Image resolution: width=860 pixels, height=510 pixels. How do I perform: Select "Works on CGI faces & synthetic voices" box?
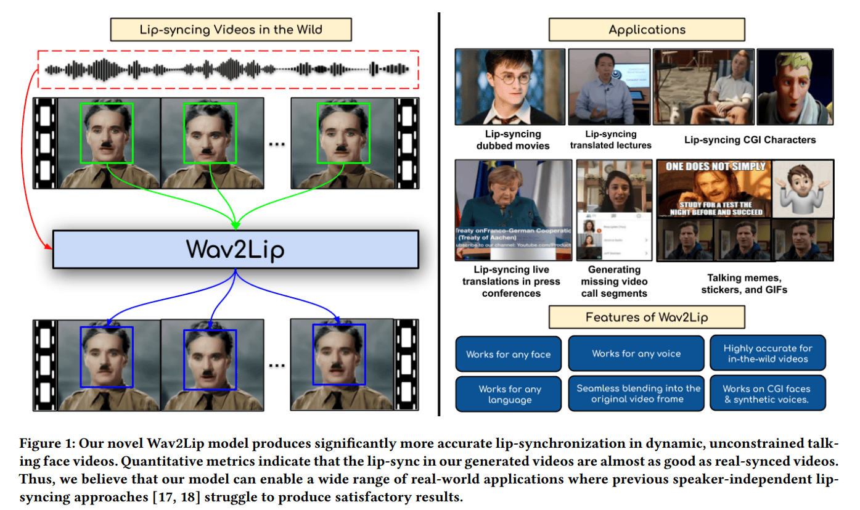(x=768, y=393)
